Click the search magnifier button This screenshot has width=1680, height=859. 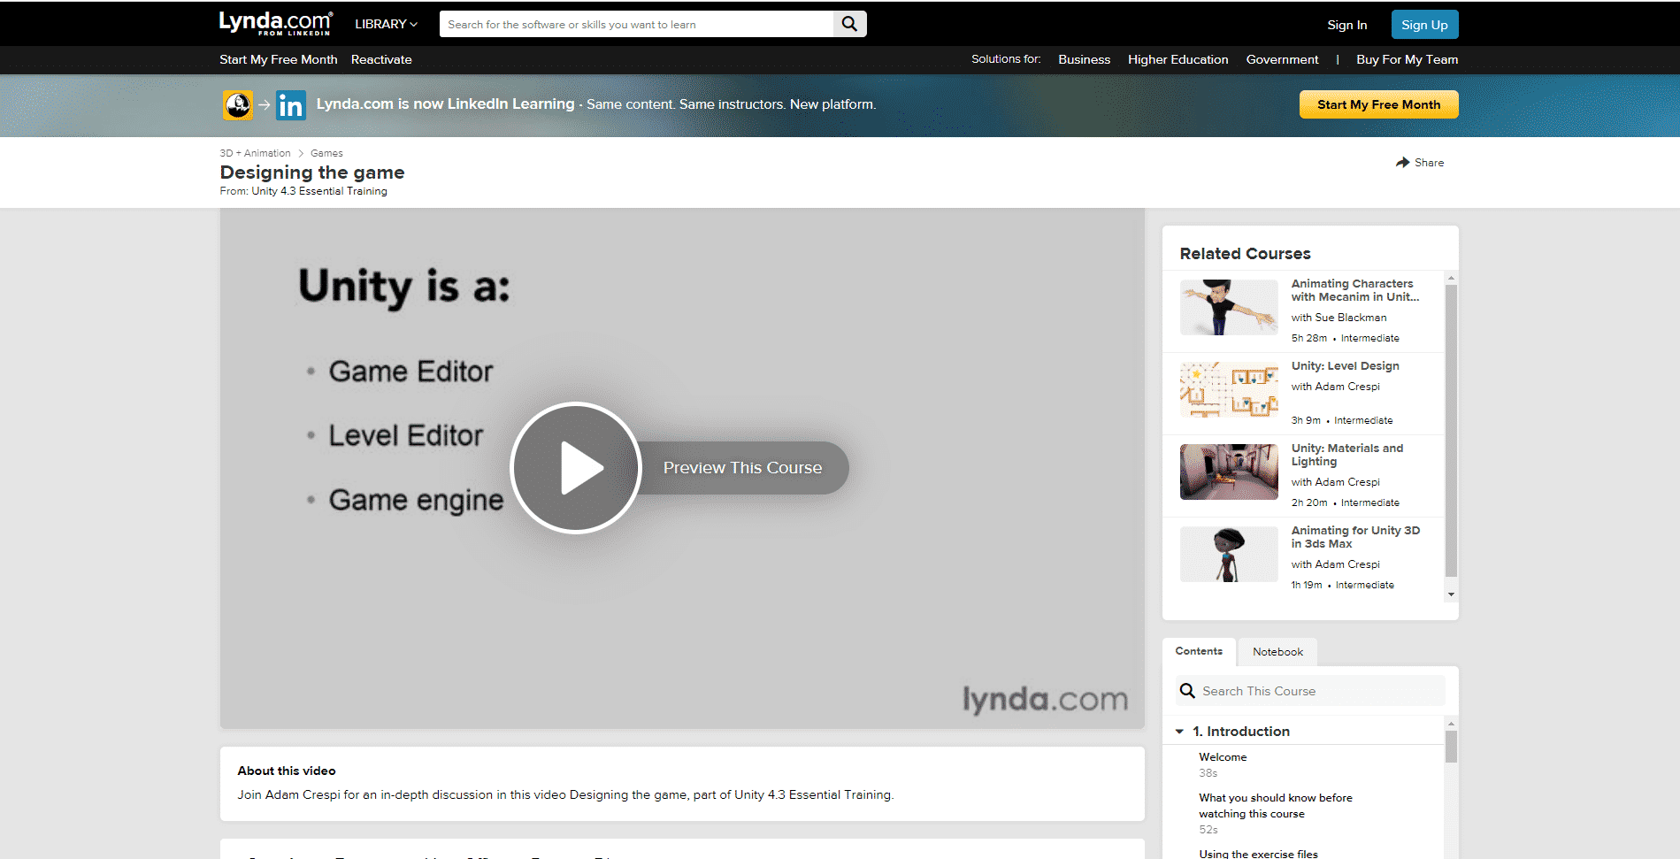[849, 24]
